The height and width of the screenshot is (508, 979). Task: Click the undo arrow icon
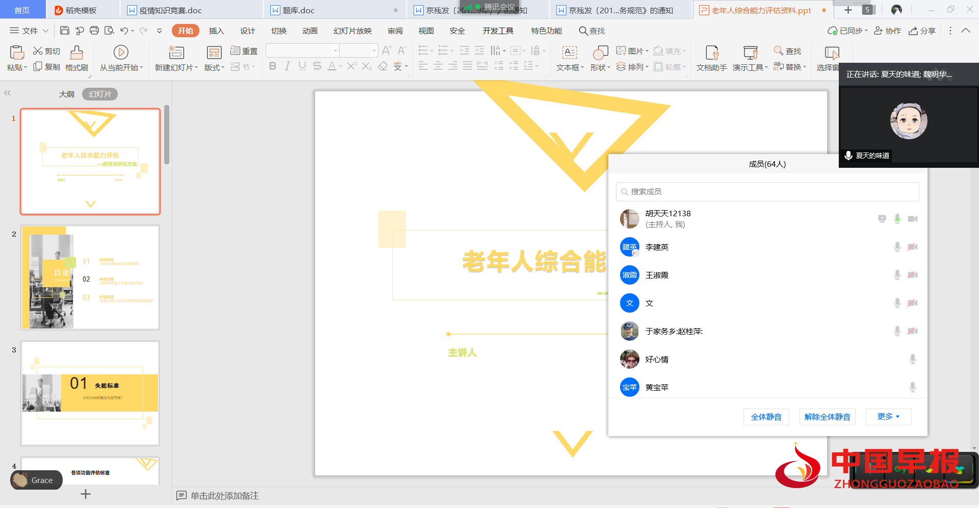(x=124, y=31)
